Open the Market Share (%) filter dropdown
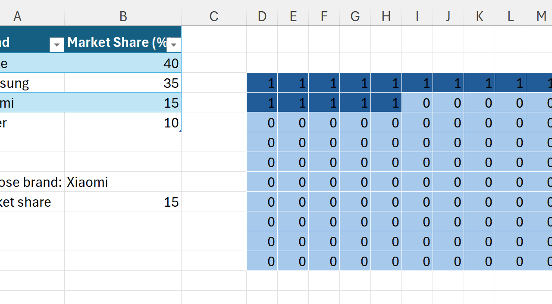The image size is (552, 304). (x=174, y=44)
